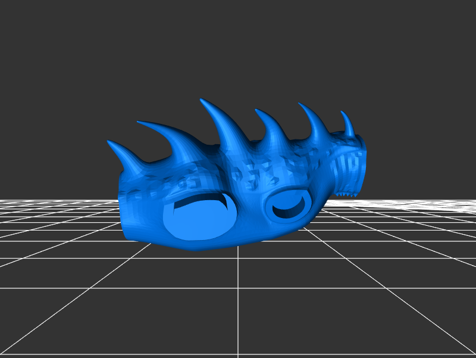The height and width of the screenshot is (358, 476).
Task: Select the smaller round hole on the model
Action: 289,204
